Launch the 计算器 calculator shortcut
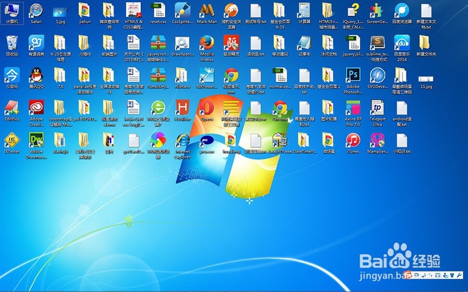The width and height of the screenshot is (468, 292). [304, 13]
